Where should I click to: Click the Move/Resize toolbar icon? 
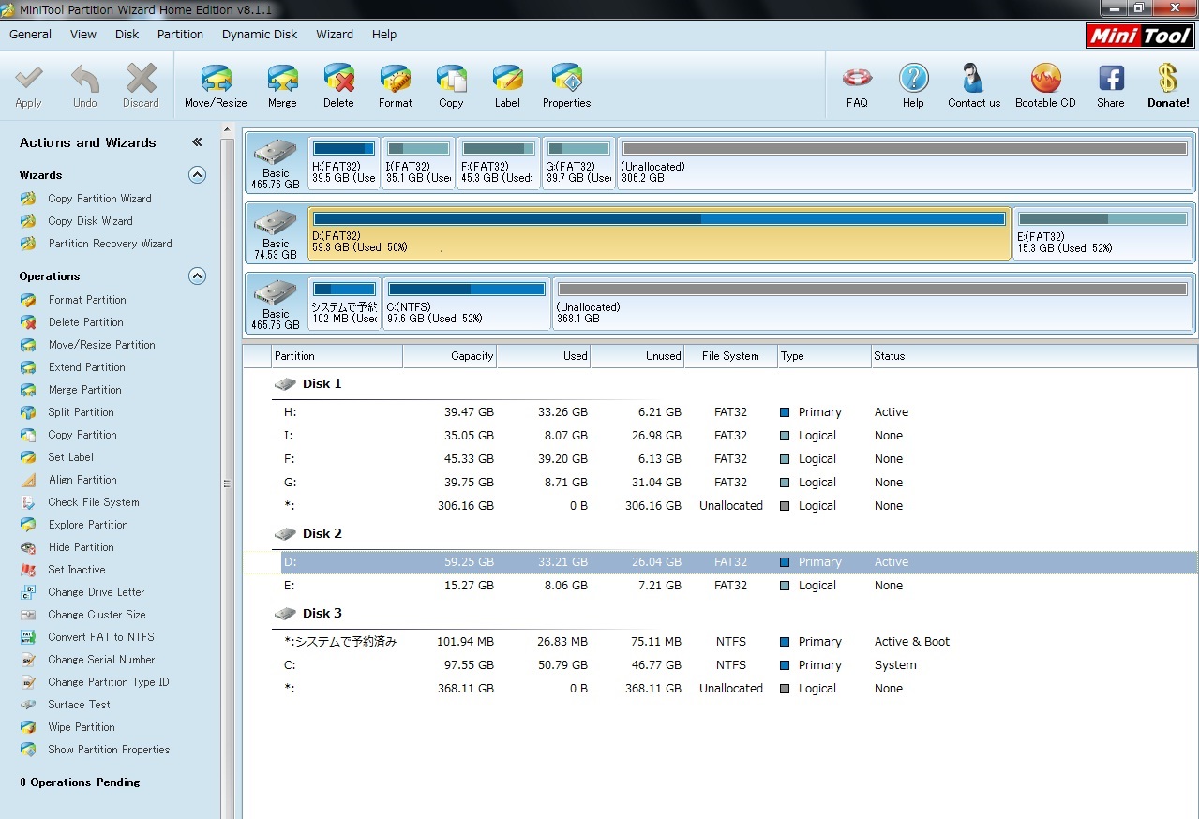(x=216, y=85)
